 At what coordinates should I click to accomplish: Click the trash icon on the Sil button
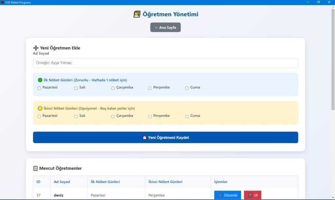(x=250, y=195)
